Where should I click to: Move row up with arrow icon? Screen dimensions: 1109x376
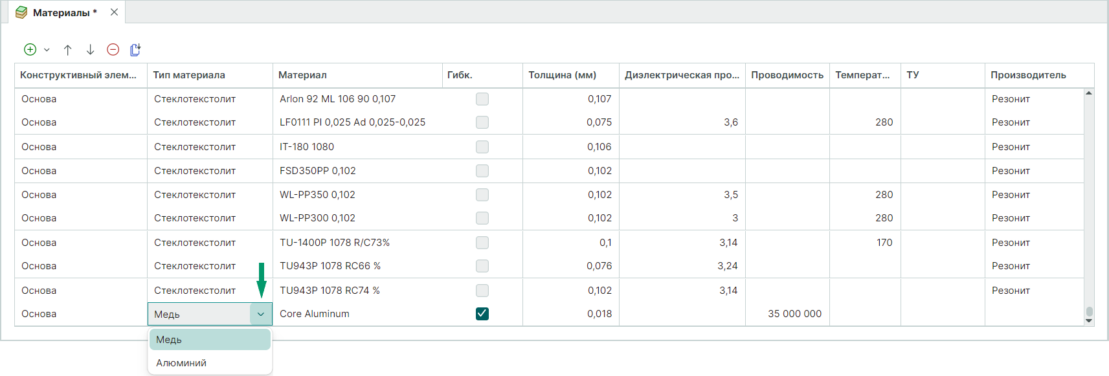[68, 50]
